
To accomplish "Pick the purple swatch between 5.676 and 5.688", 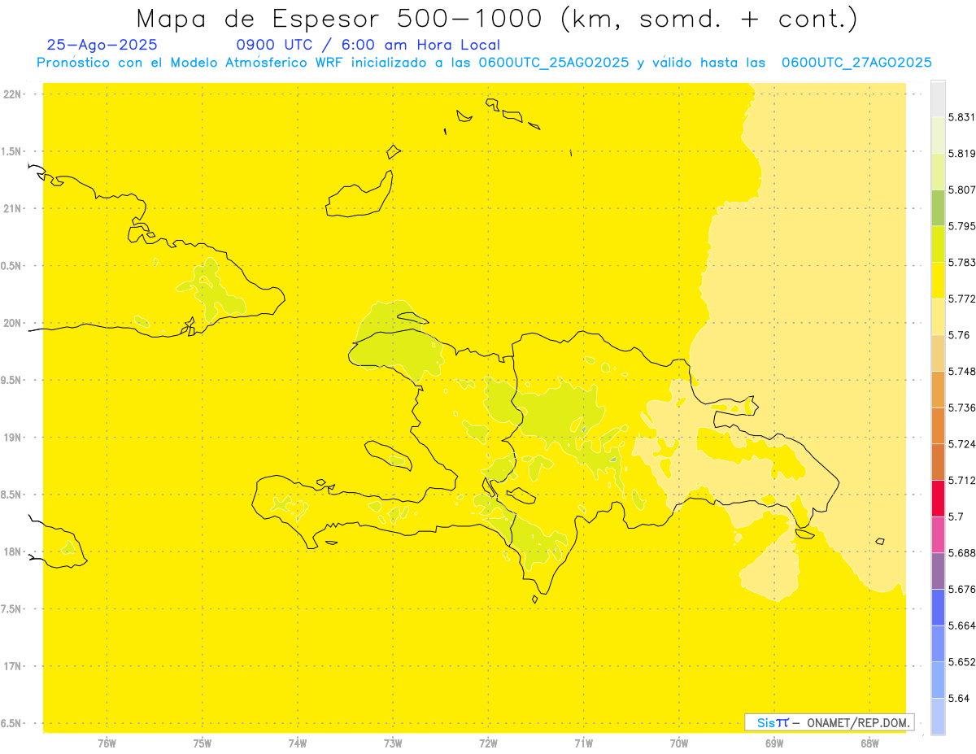I will (938, 570).
